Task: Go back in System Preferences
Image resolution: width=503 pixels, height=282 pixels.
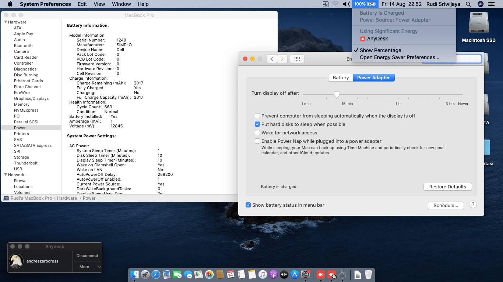Action: tap(272, 59)
